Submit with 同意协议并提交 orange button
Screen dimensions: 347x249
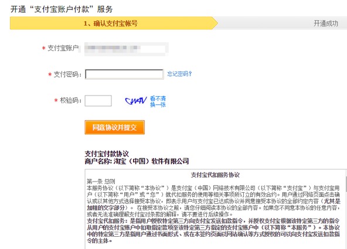pos(115,127)
